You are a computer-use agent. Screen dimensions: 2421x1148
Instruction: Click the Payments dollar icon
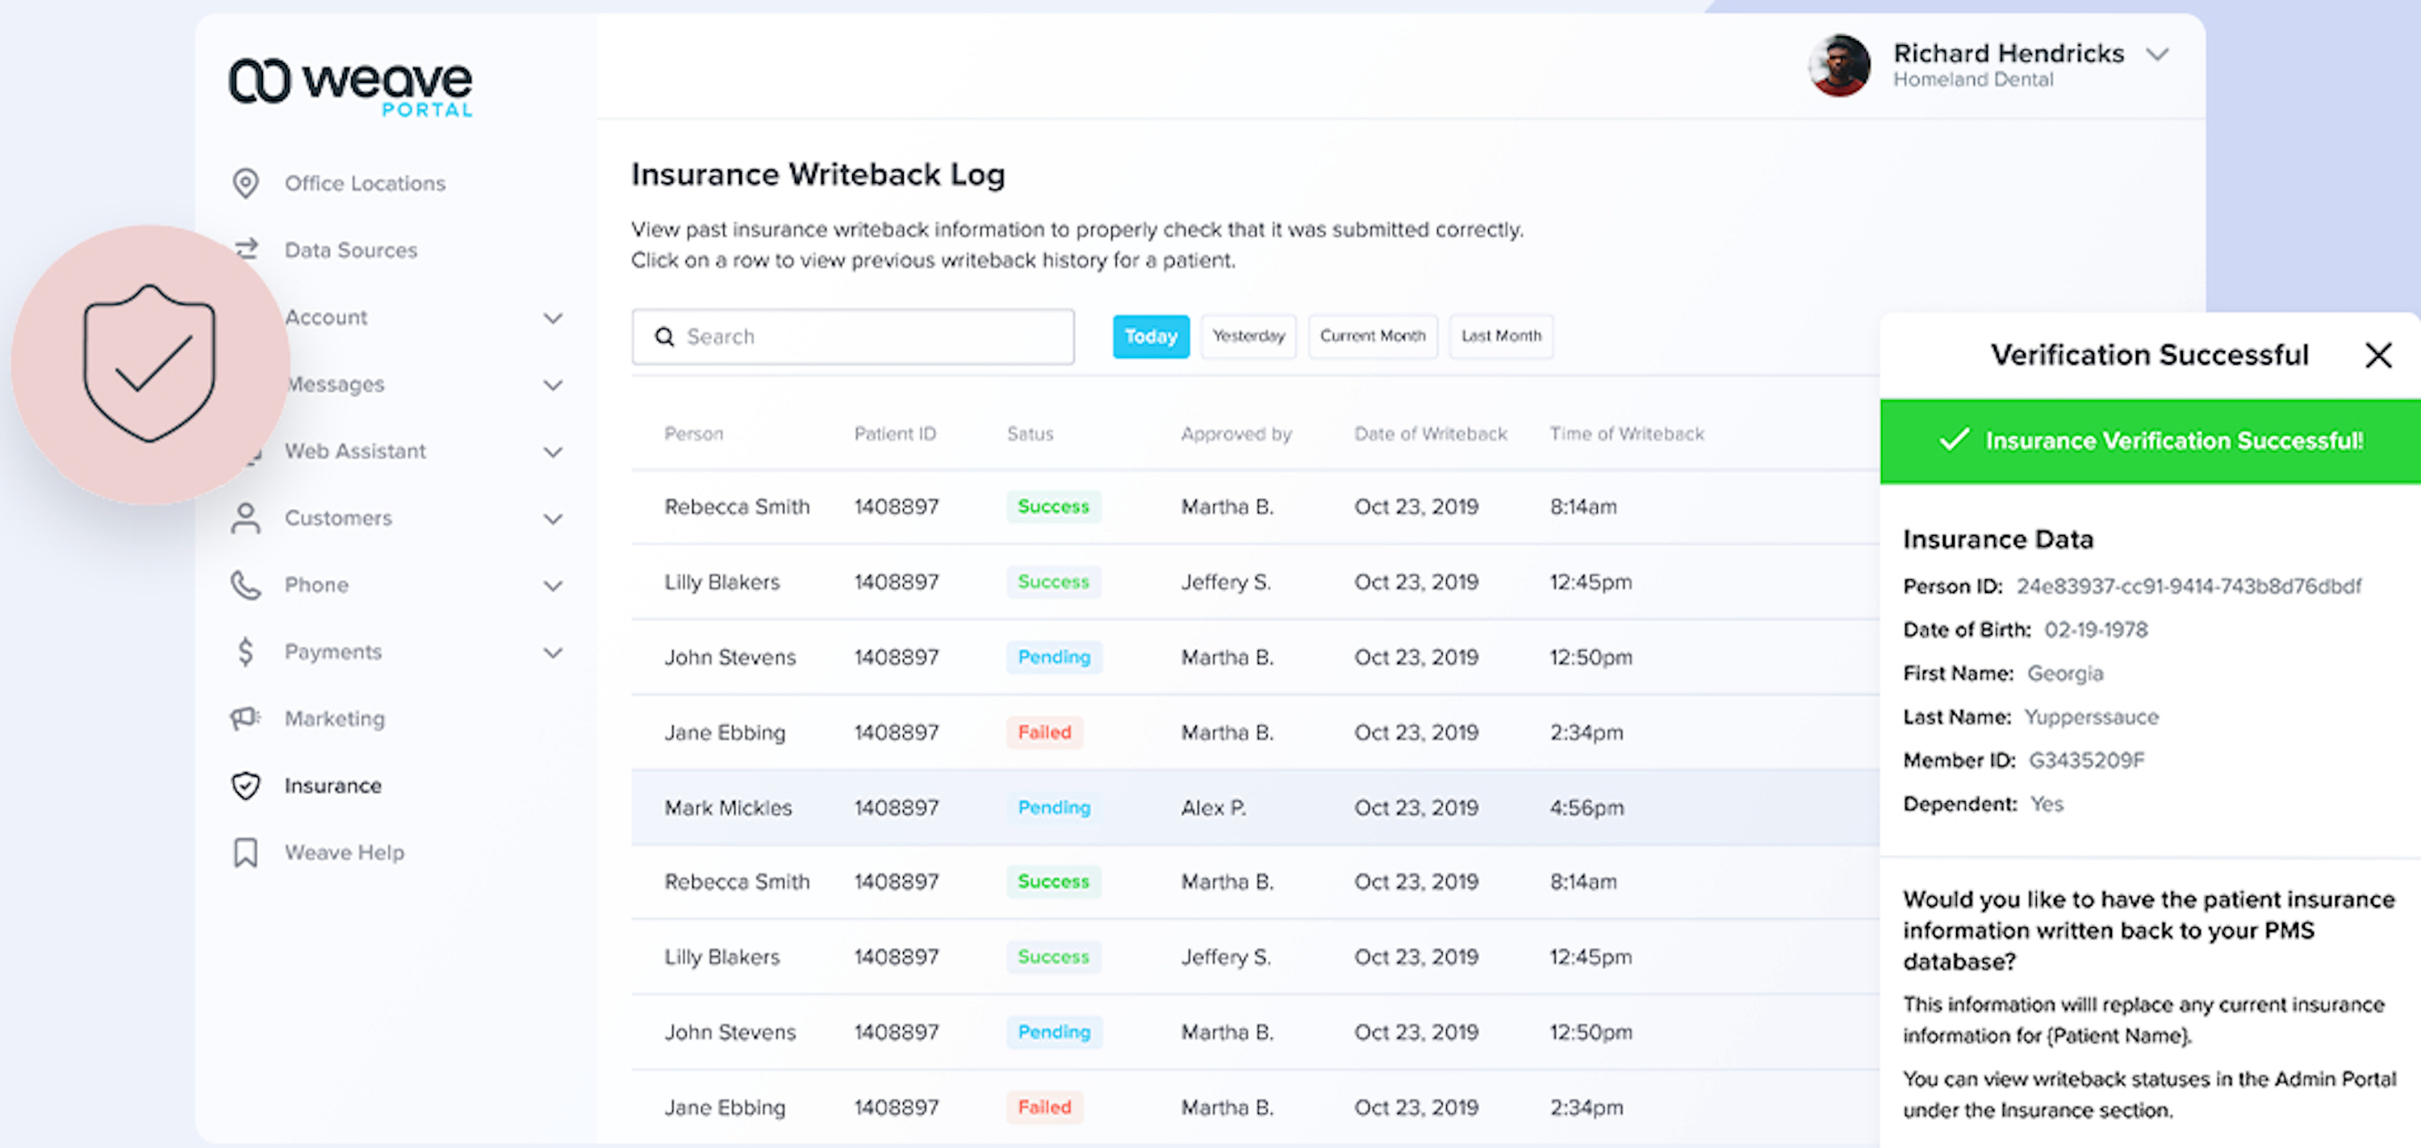(x=245, y=651)
